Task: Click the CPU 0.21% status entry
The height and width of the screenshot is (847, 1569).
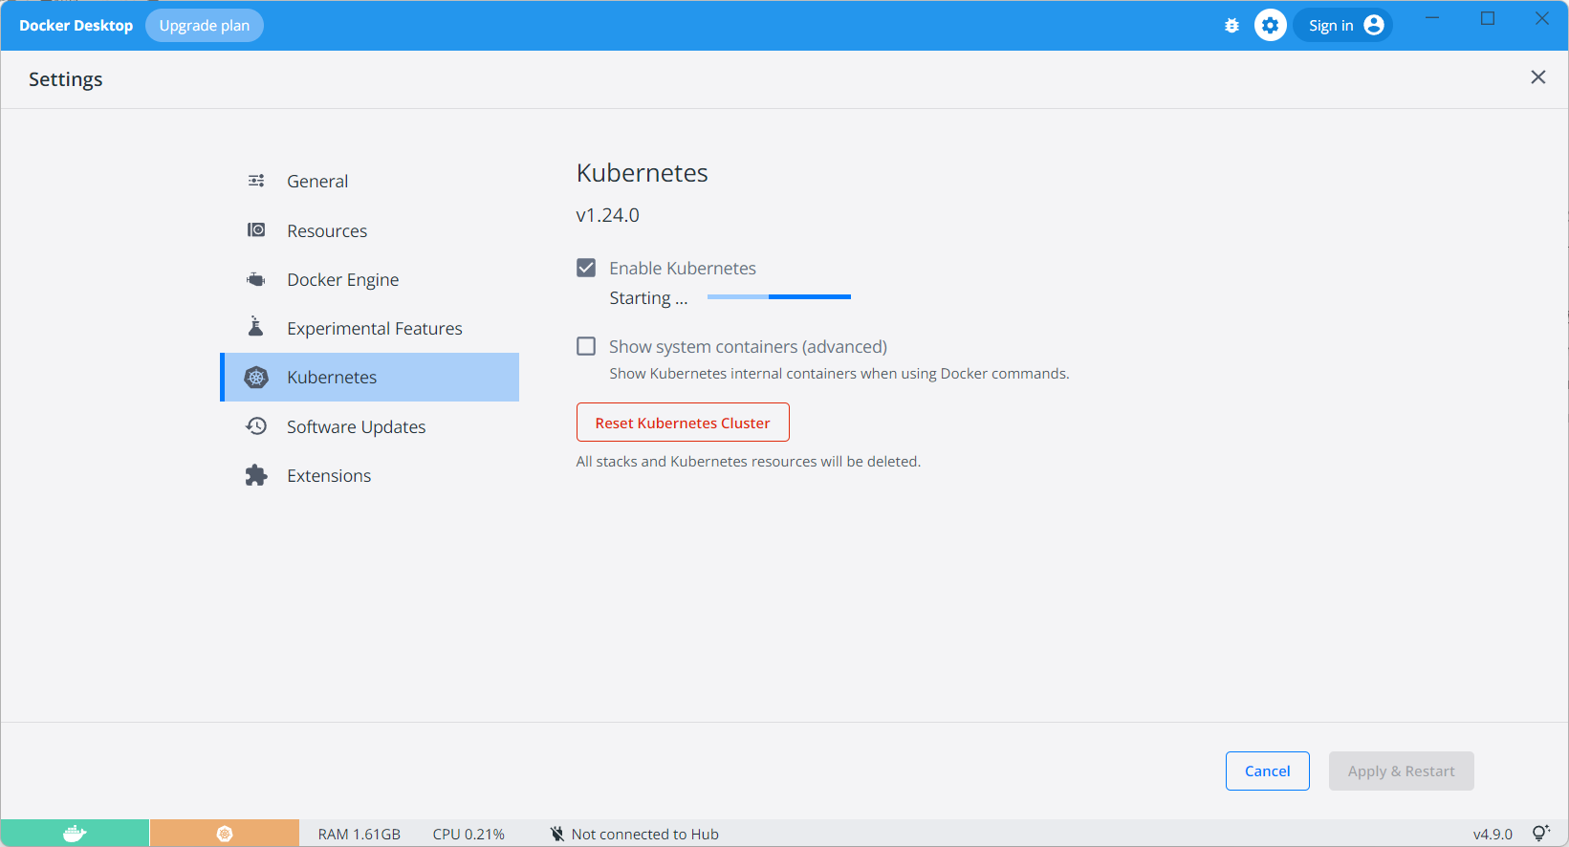Action: 469,834
